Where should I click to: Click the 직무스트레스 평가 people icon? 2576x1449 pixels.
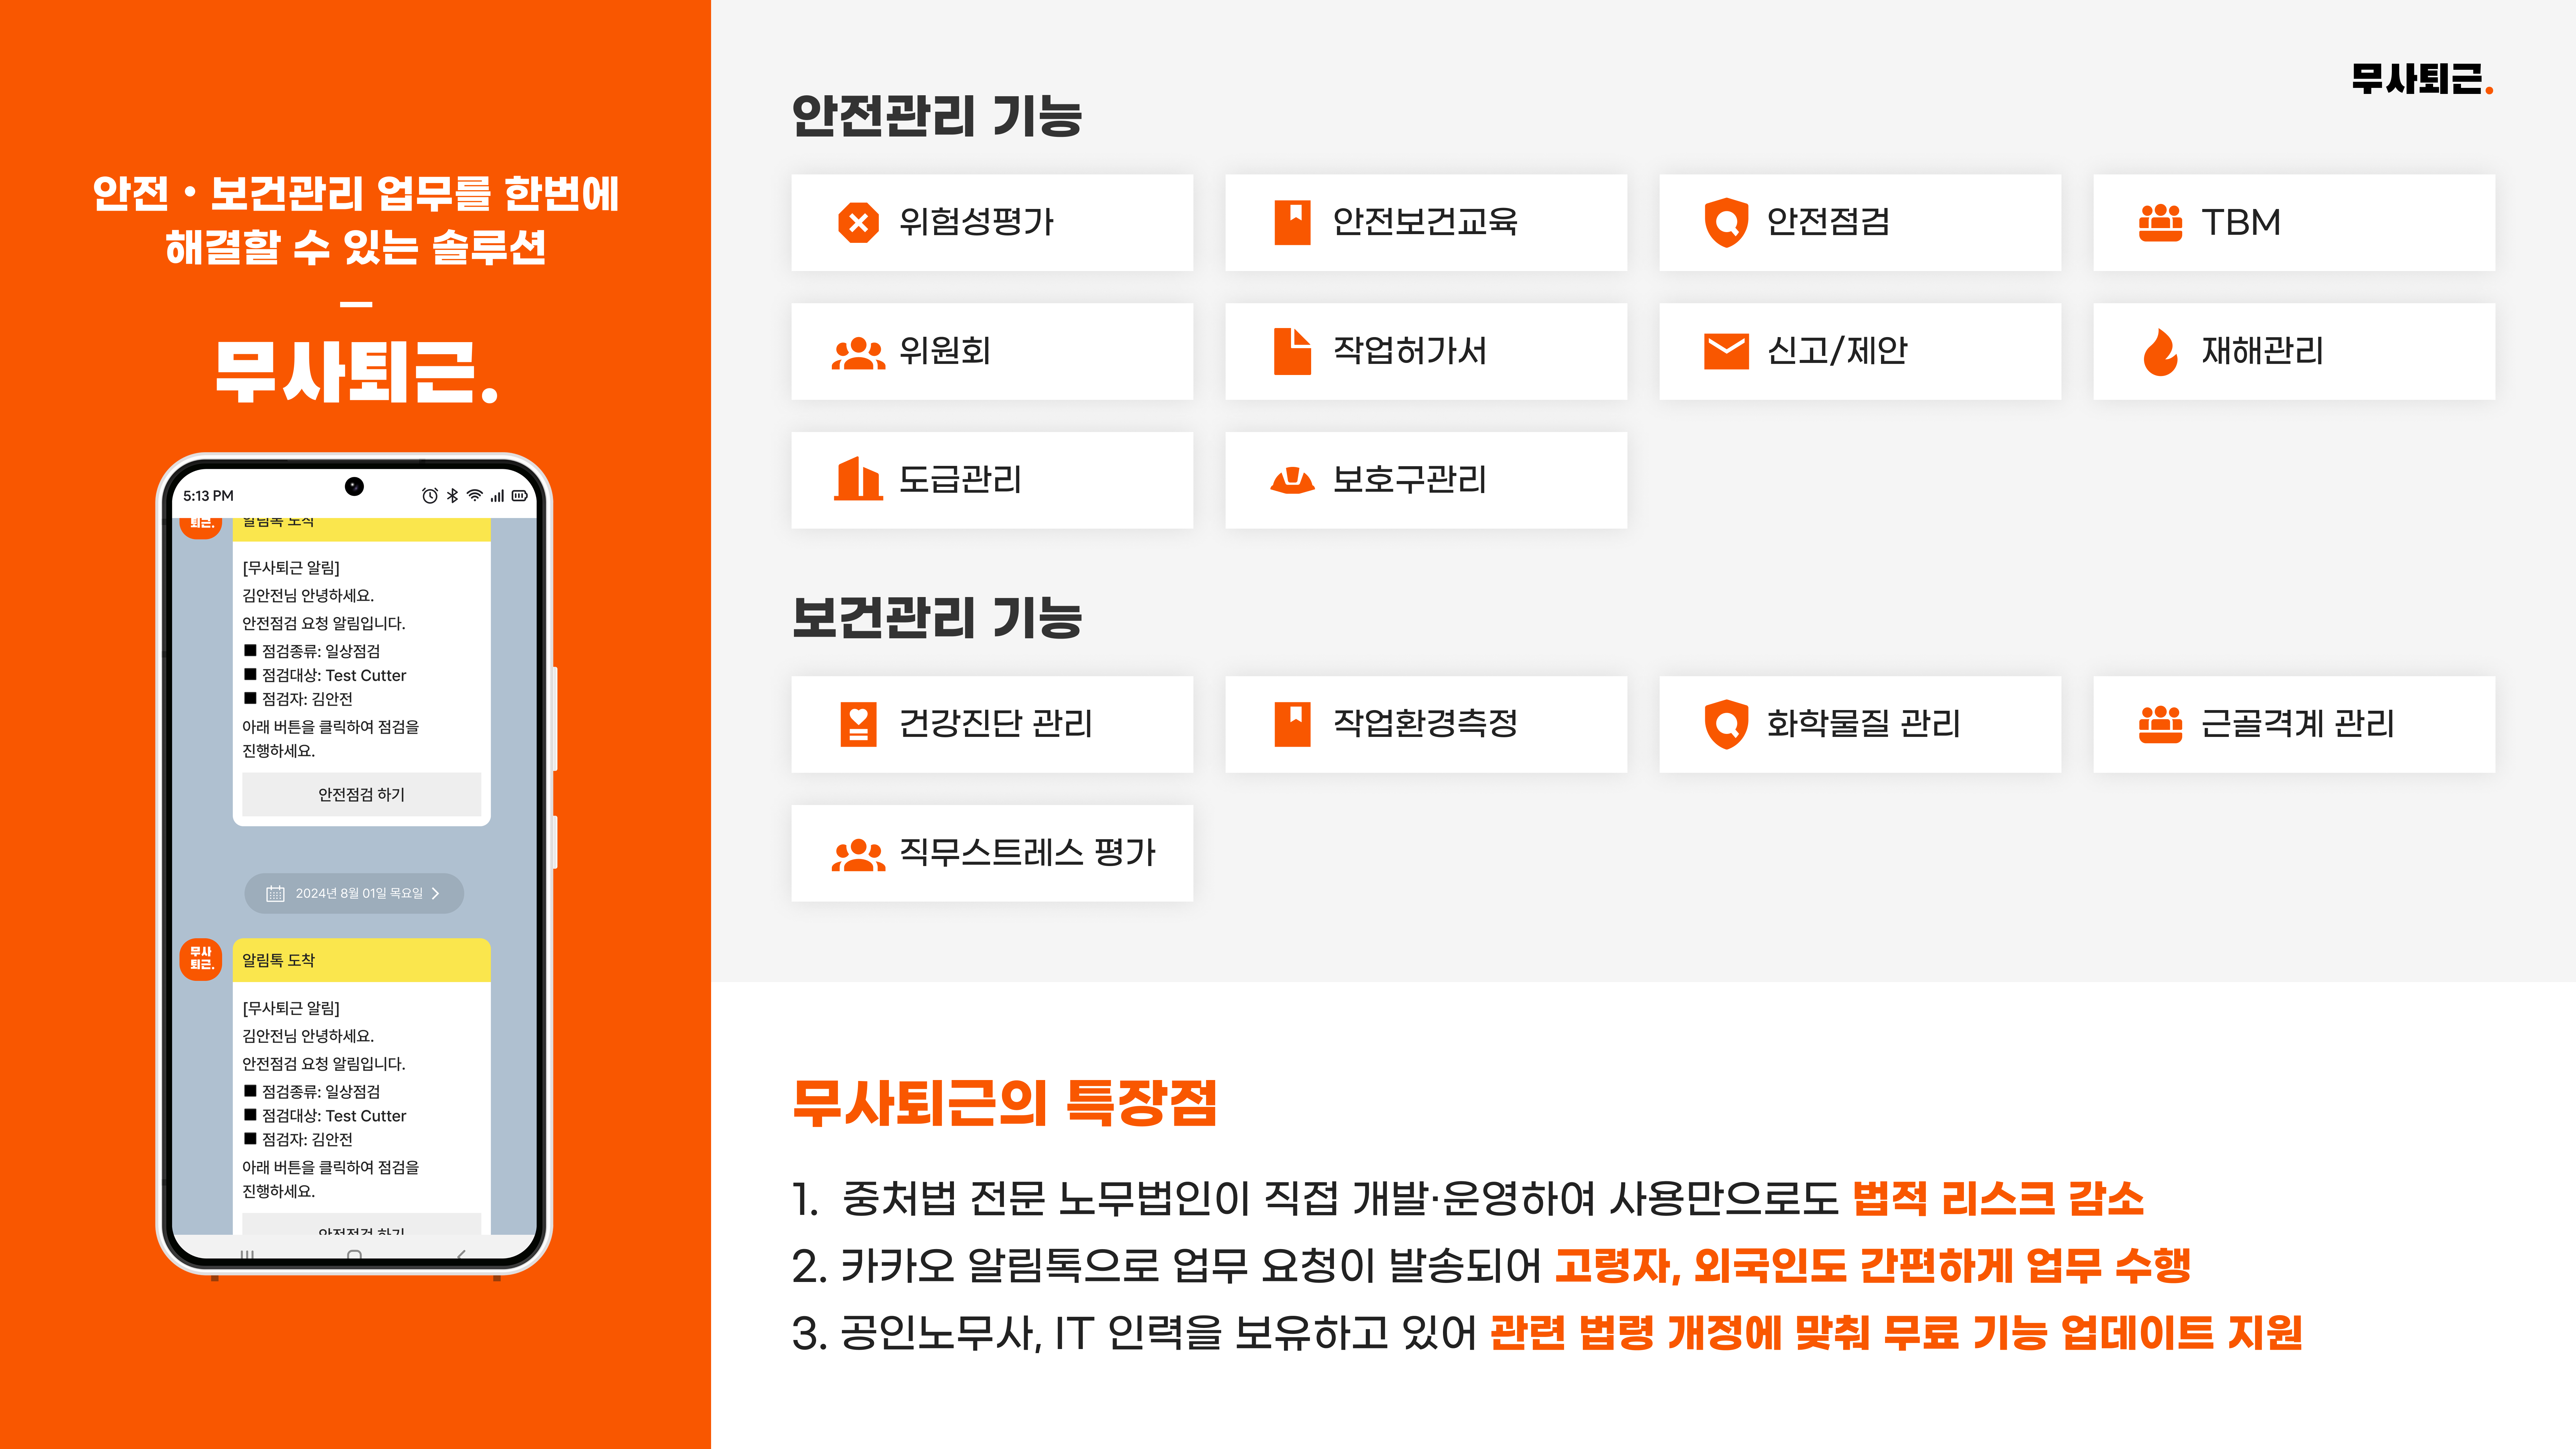pos(858,855)
